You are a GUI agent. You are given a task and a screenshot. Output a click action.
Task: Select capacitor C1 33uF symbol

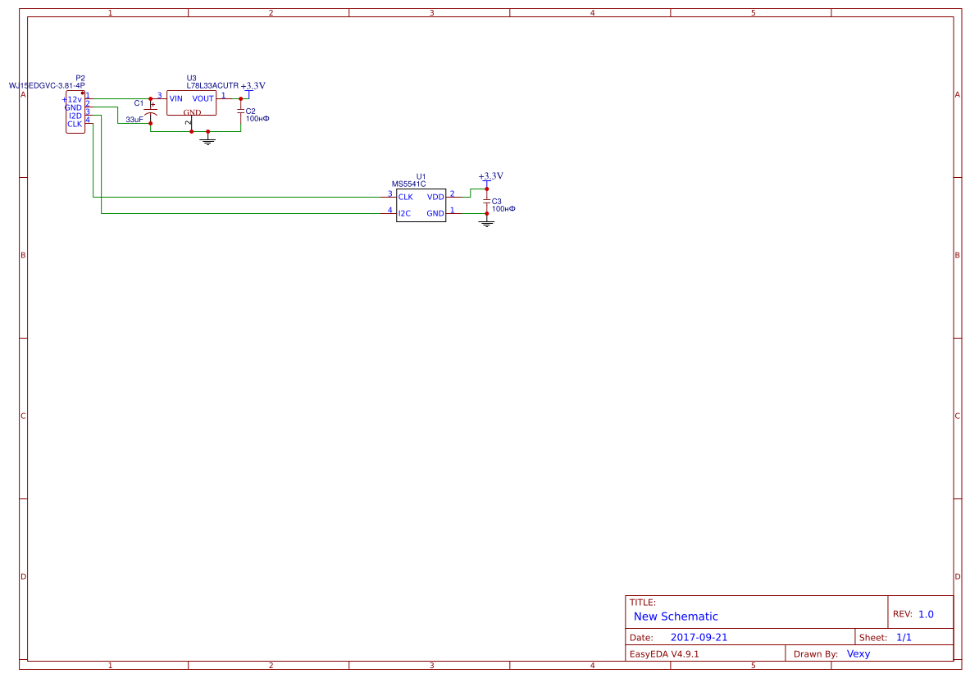pos(151,111)
